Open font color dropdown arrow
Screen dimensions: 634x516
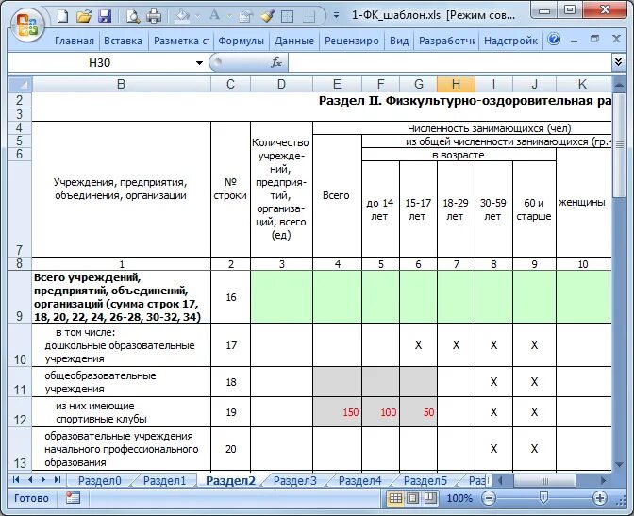229,17
